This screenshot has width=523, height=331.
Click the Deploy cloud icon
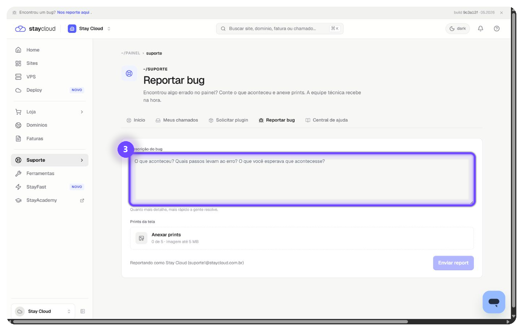coord(18,90)
